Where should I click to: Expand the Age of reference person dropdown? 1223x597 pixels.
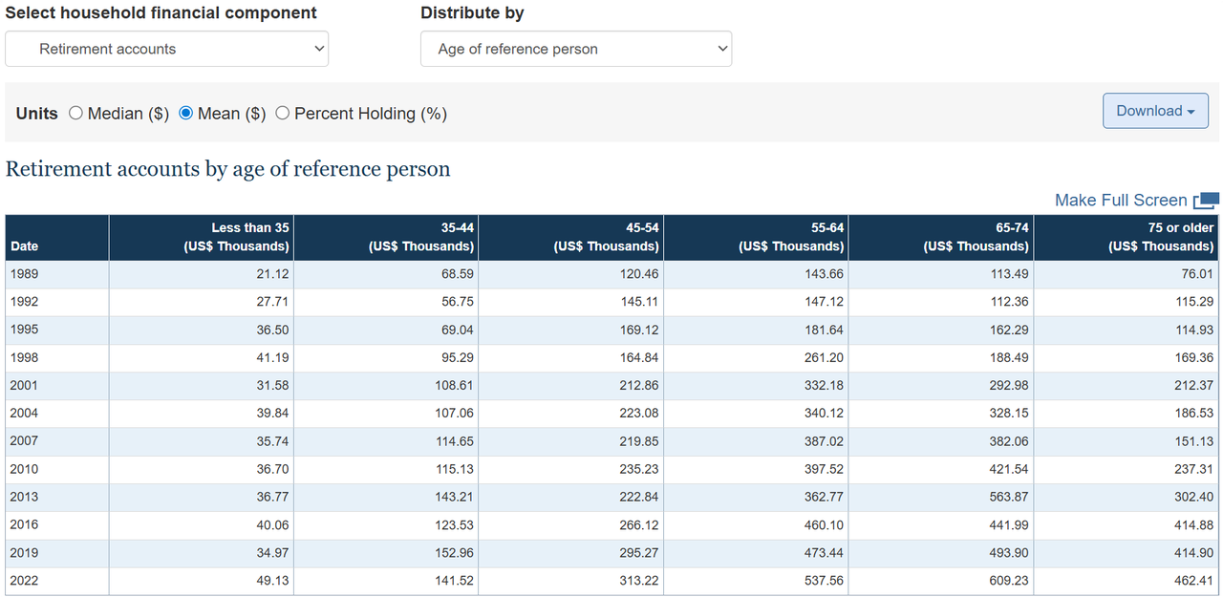(x=575, y=50)
